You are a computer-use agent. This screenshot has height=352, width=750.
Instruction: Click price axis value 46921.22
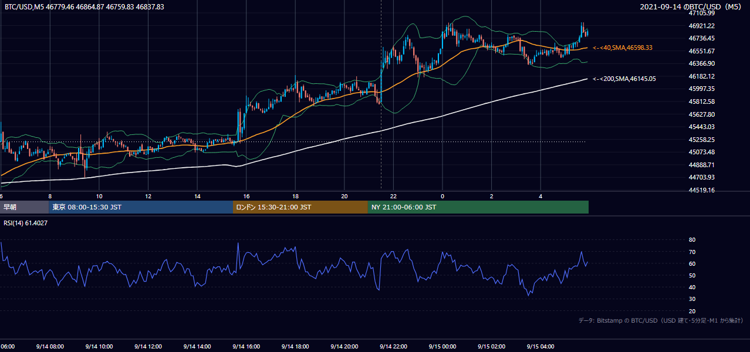[x=701, y=26]
